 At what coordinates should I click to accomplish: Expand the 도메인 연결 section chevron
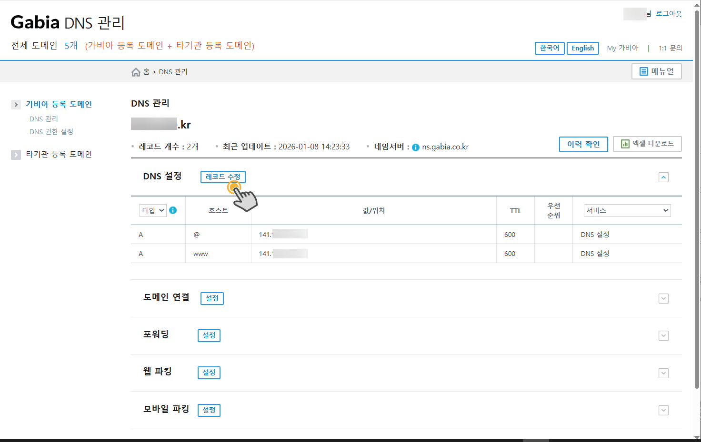[x=663, y=298]
